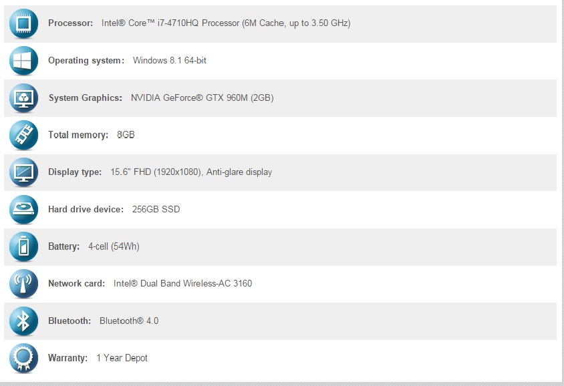Click the Windows 8.1 64-bit text

(x=170, y=60)
